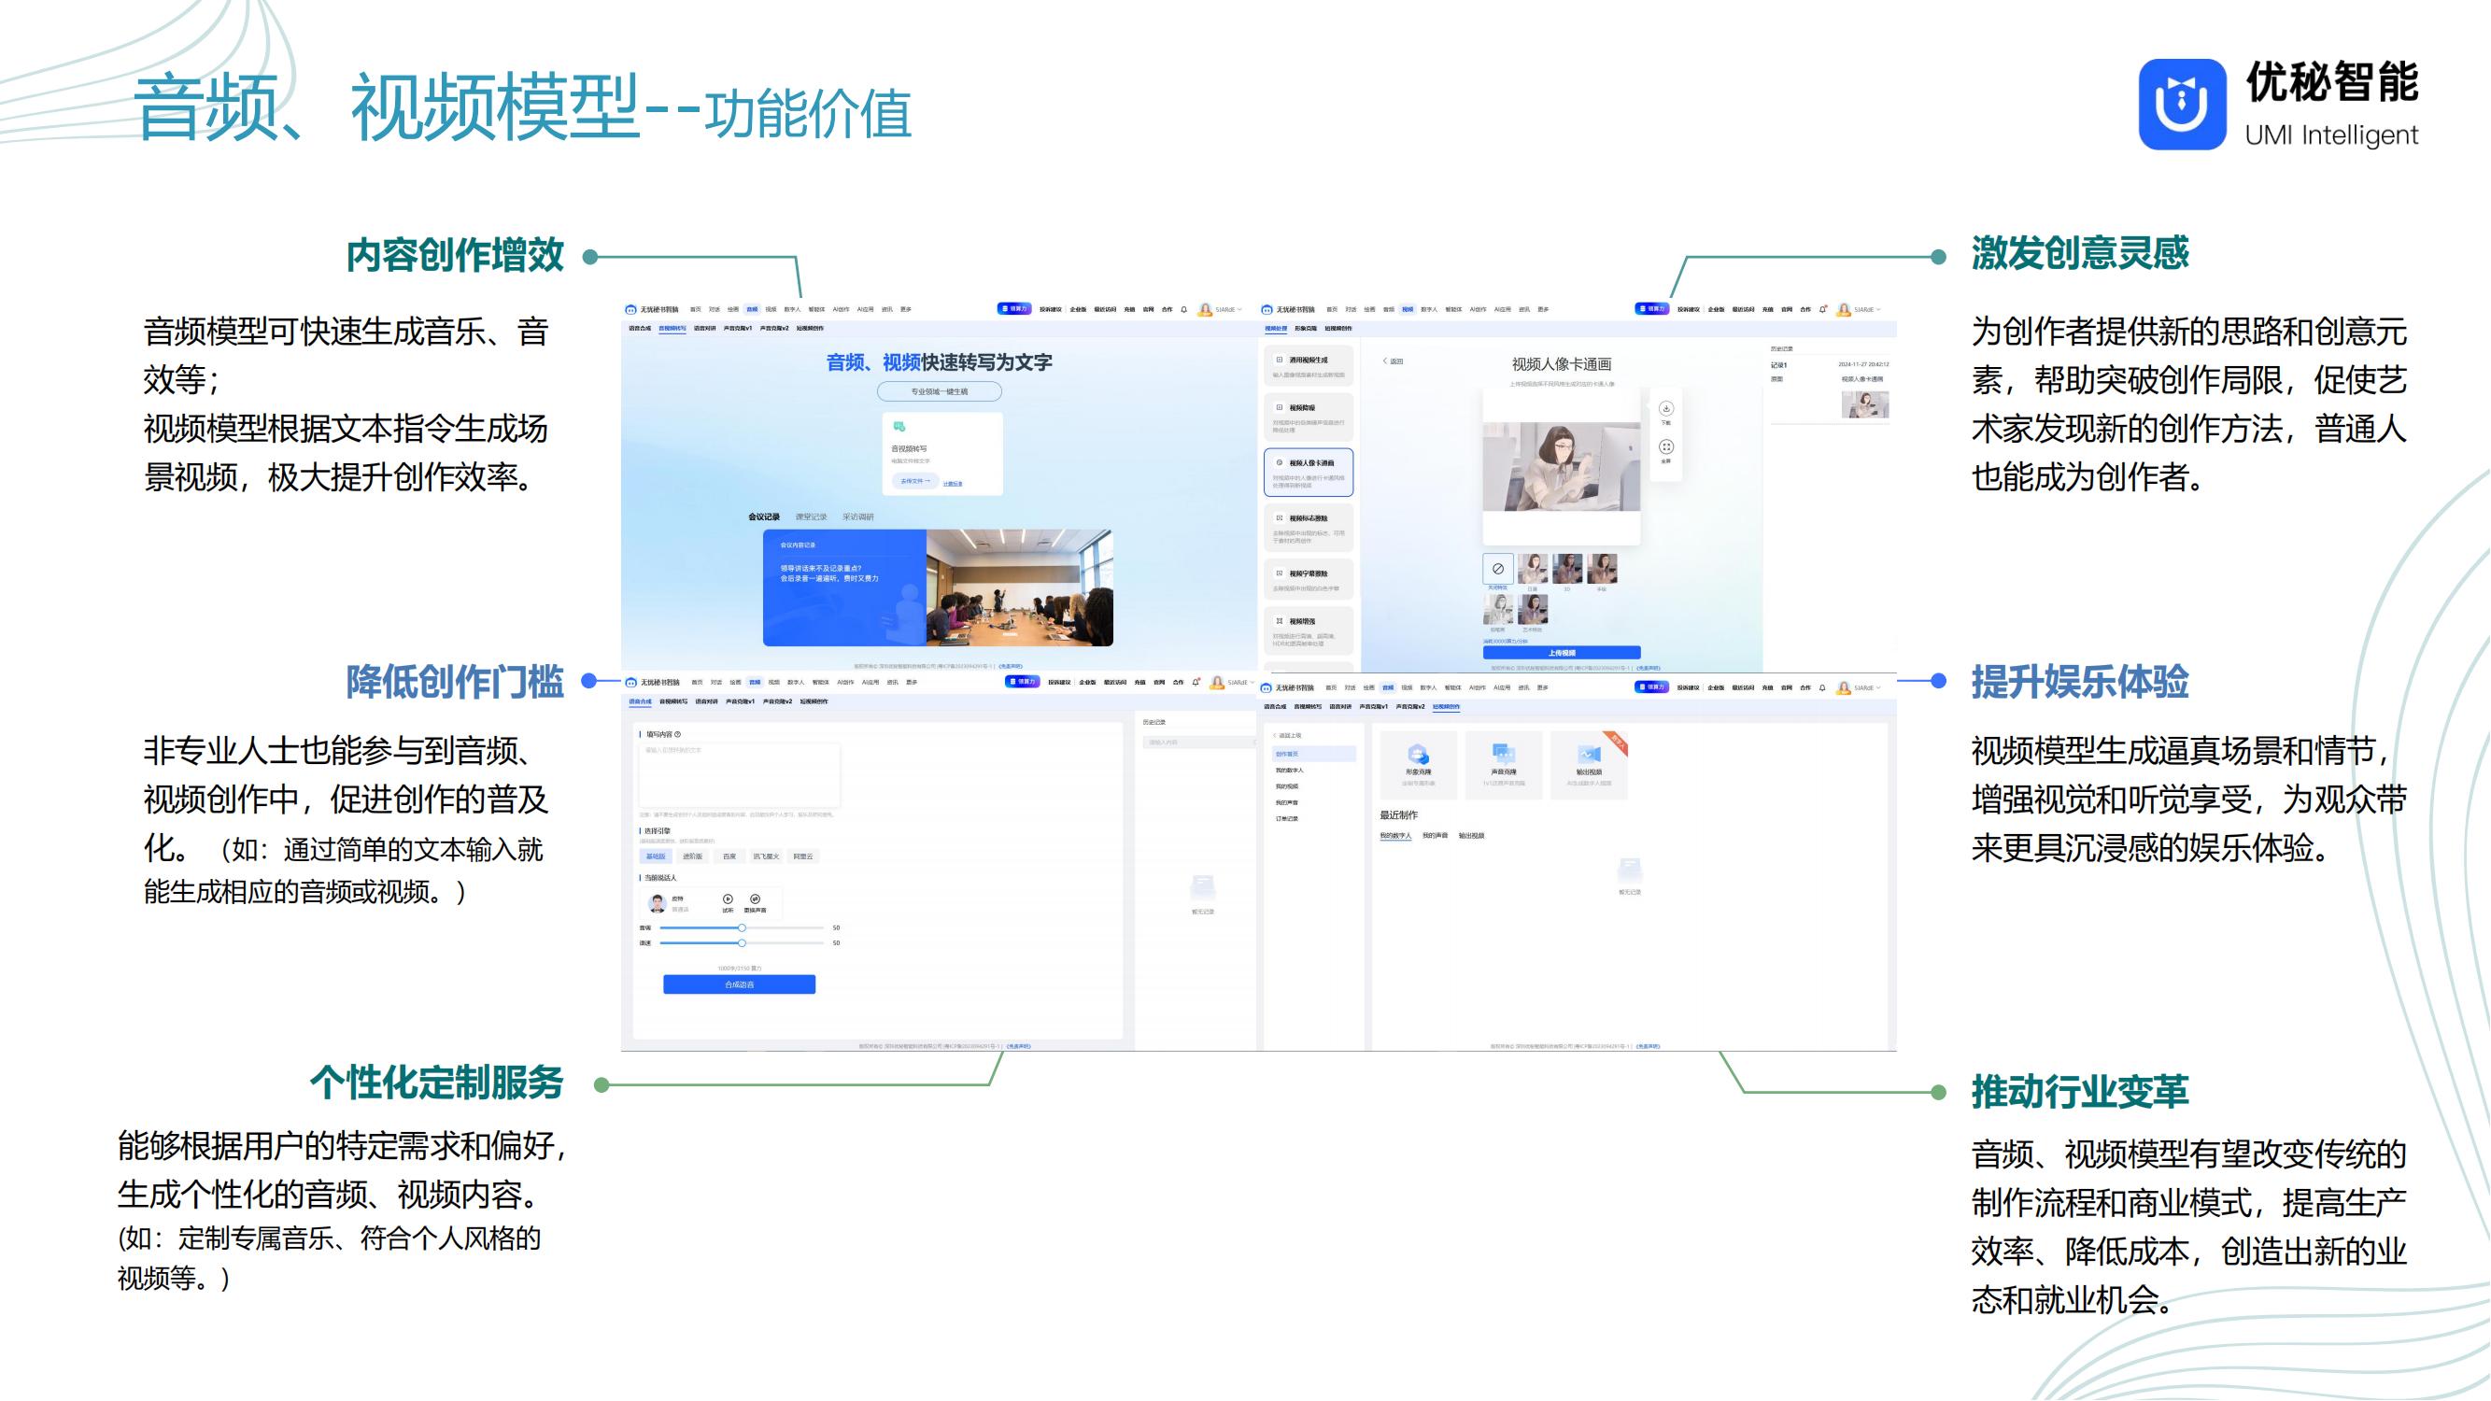Image resolution: width=2491 pixels, height=1401 pixels.
Task: Enable the 无特效 style option
Action: [x=1499, y=570]
